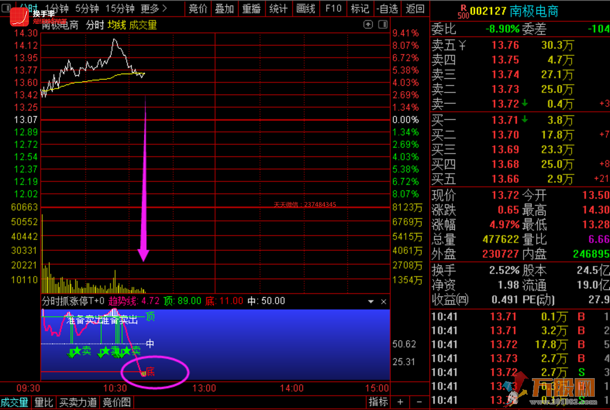Image resolution: width=610 pixels, height=410 pixels.
Task: Close the 分时抓涨停T+0 indicator panel
Action: point(384,302)
